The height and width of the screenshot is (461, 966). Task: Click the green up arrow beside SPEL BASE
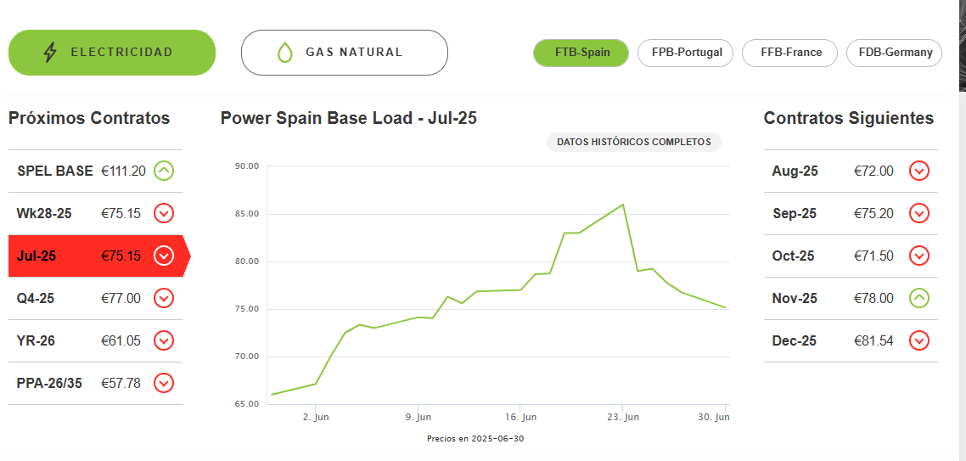pos(164,171)
